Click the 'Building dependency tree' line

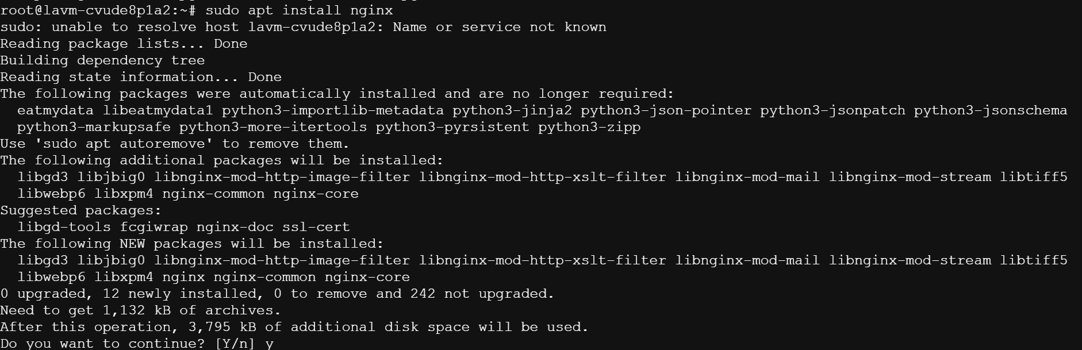tap(102, 60)
